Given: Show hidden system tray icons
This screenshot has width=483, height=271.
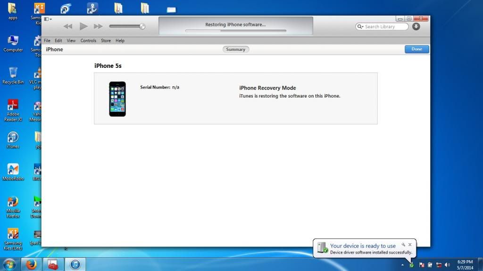Looking at the screenshot, I should (403, 265).
